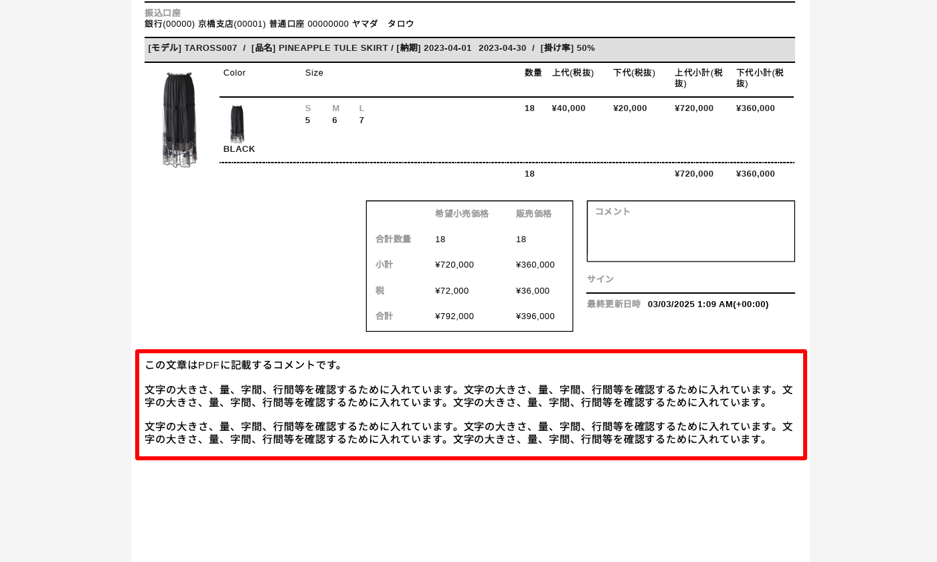Click bank account line ヤマダ タロウ
The width and height of the screenshot is (937, 562).
tap(279, 23)
